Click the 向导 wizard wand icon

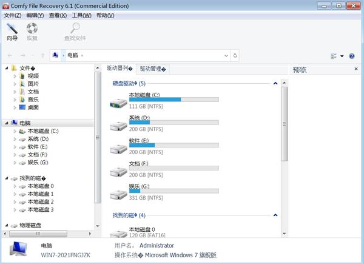click(12, 28)
